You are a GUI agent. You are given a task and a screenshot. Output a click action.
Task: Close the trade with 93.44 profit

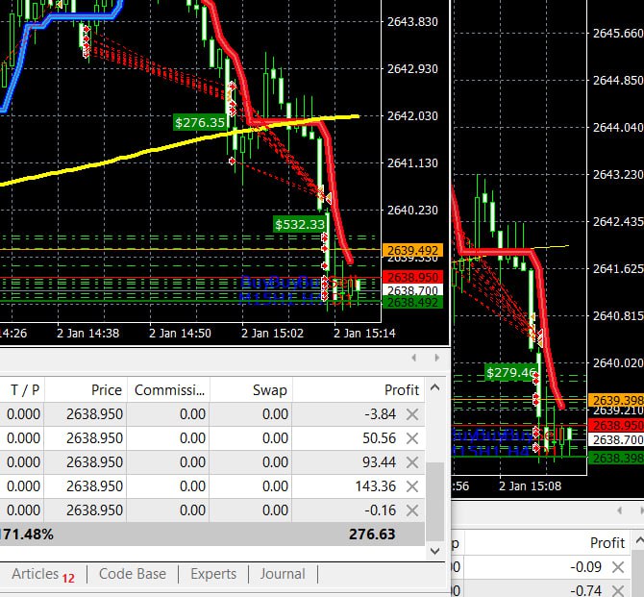(412, 462)
